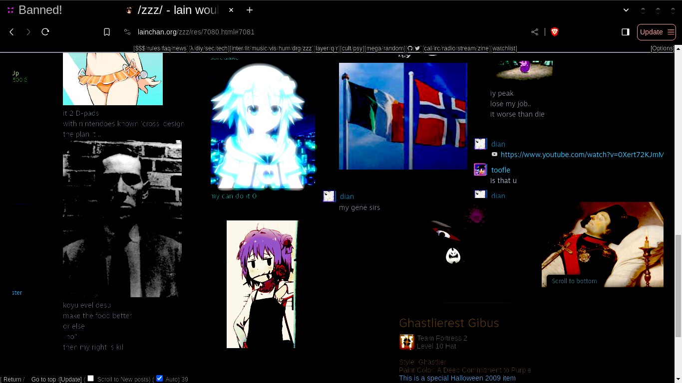Expand the [Options] board menu
Screen dimensions: 682x383
point(662,48)
